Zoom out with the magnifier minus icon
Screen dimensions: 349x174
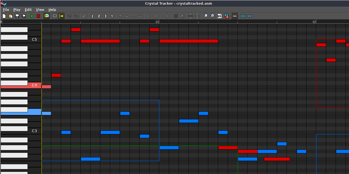206,16
